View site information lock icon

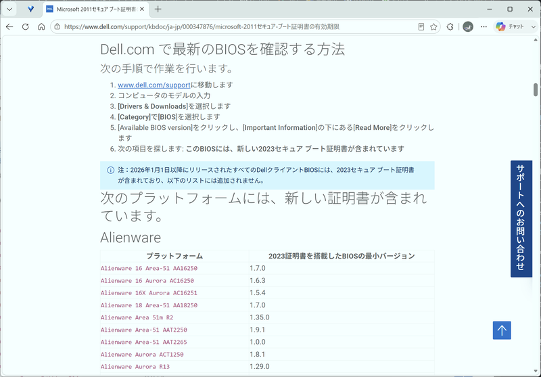(57, 26)
